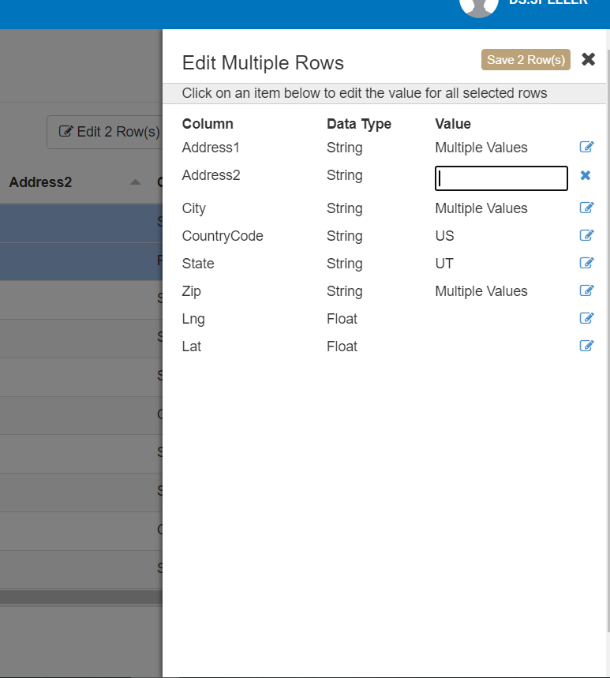The height and width of the screenshot is (678, 610).
Task: Click edit icon for Lng row
Action: (x=586, y=319)
